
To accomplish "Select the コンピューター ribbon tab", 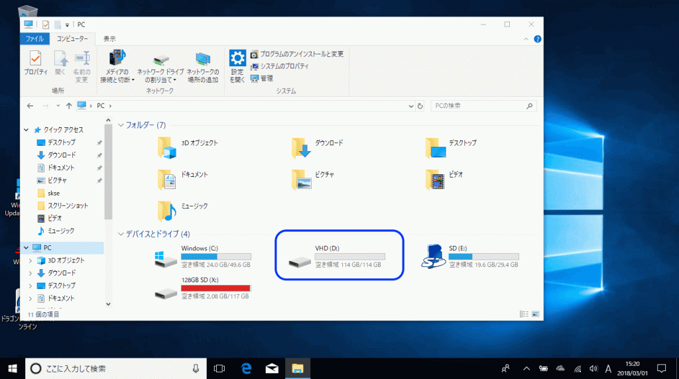I will pyautogui.click(x=72, y=39).
